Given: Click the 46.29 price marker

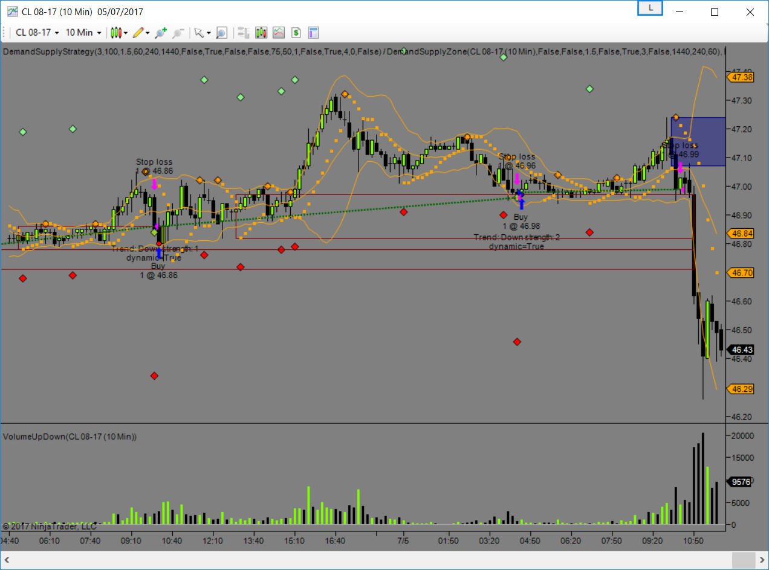Looking at the screenshot, I should (x=741, y=389).
